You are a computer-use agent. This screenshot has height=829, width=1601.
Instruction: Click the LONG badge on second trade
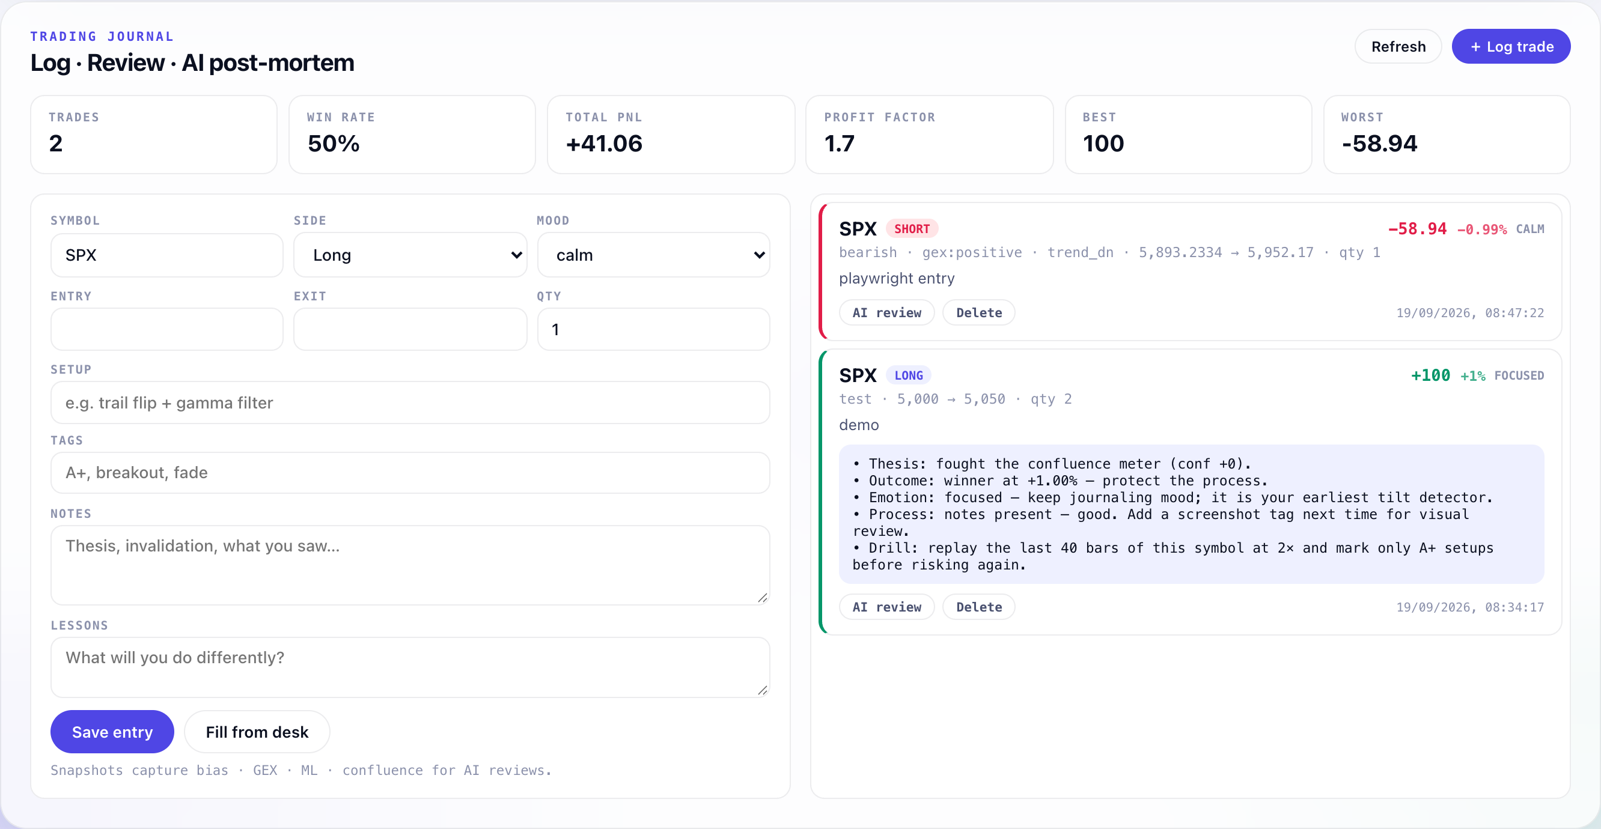(x=908, y=375)
